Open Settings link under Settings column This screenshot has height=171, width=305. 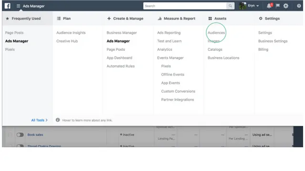(265, 33)
